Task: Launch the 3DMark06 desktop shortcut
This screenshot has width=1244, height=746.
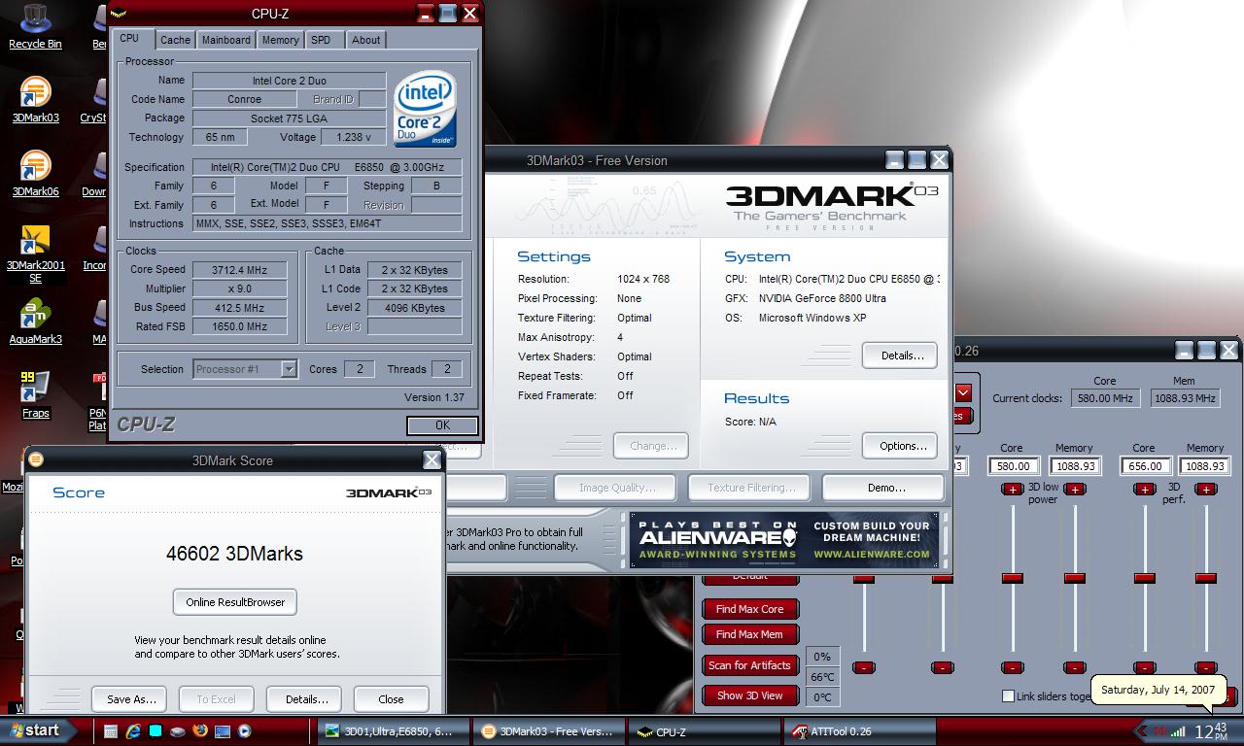Action: point(35,173)
